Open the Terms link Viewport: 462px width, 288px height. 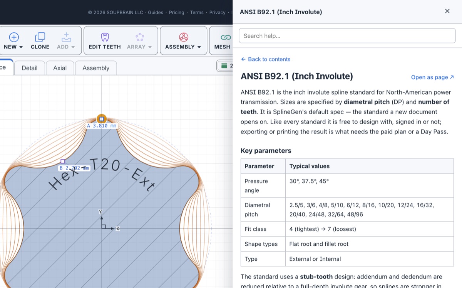(197, 12)
